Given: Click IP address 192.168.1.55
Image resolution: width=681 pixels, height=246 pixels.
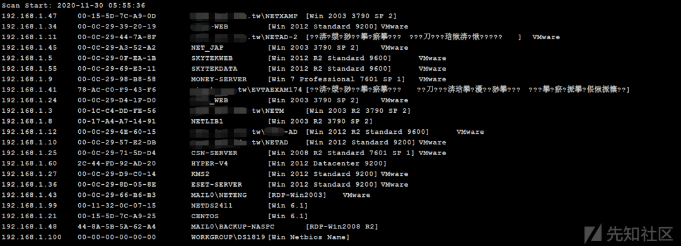Looking at the screenshot, I should pyautogui.click(x=29, y=69).
